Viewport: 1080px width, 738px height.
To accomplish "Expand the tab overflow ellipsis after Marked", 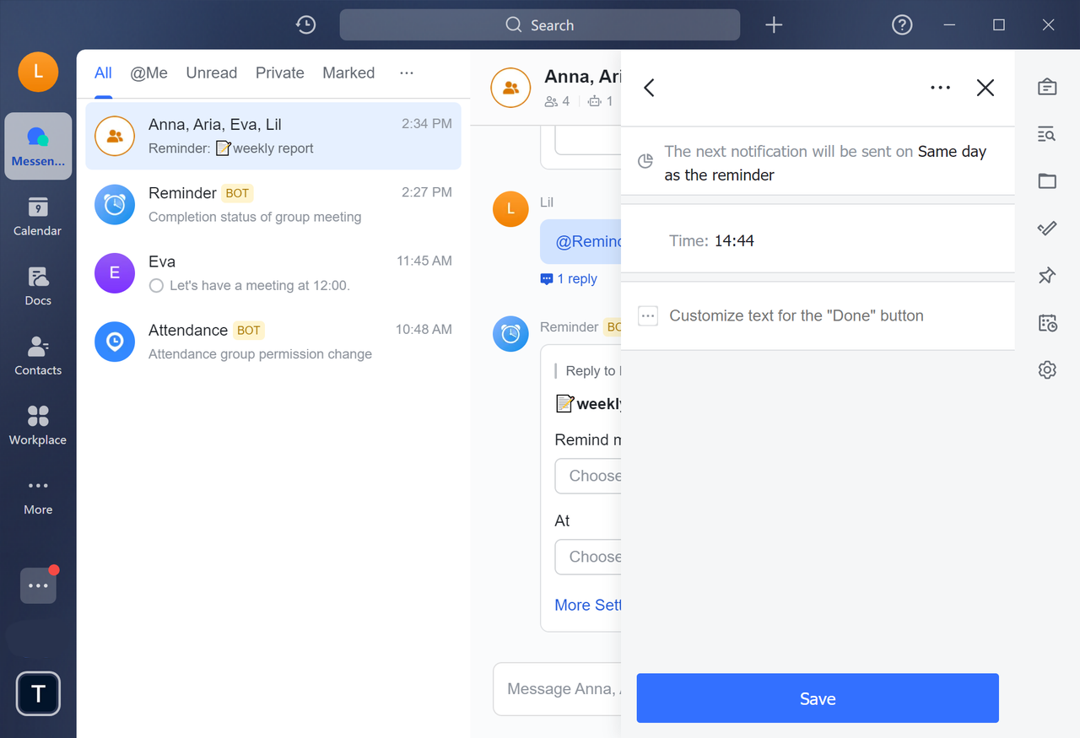I will click(407, 73).
